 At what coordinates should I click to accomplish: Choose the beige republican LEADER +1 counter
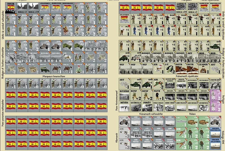204,68
